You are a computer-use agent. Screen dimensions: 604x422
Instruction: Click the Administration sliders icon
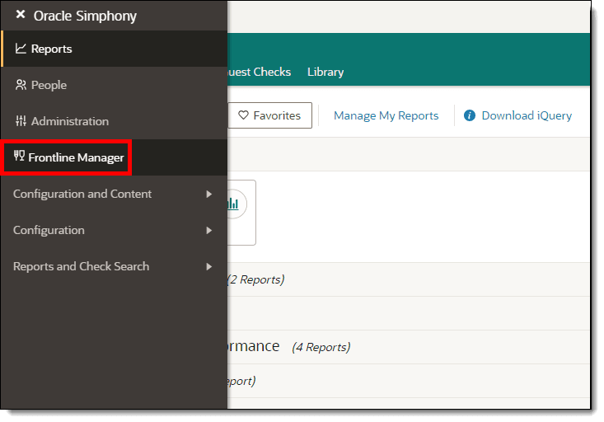(x=21, y=121)
